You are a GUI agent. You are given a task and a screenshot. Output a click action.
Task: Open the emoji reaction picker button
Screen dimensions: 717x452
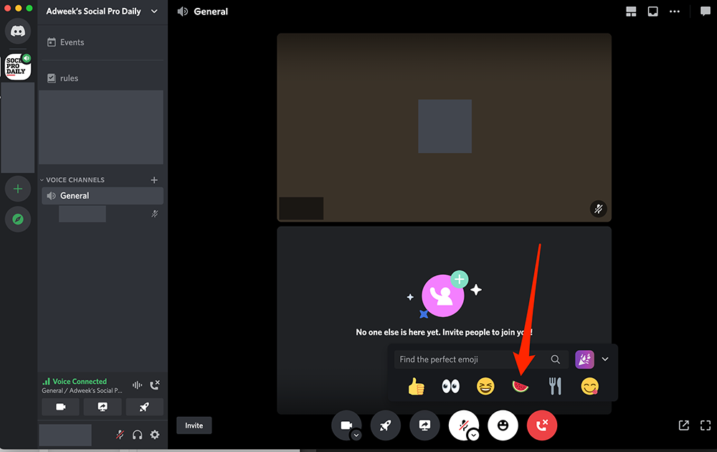coord(503,425)
